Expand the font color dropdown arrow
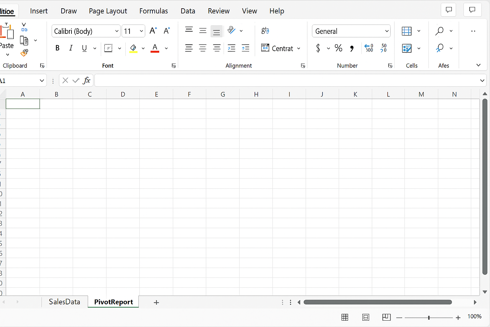This screenshot has width=490, height=327. (x=166, y=48)
